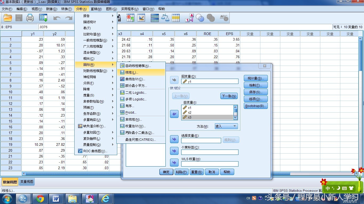Click the 下一张(N) button
The image size is (364, 204).
(x=229, y=96)
